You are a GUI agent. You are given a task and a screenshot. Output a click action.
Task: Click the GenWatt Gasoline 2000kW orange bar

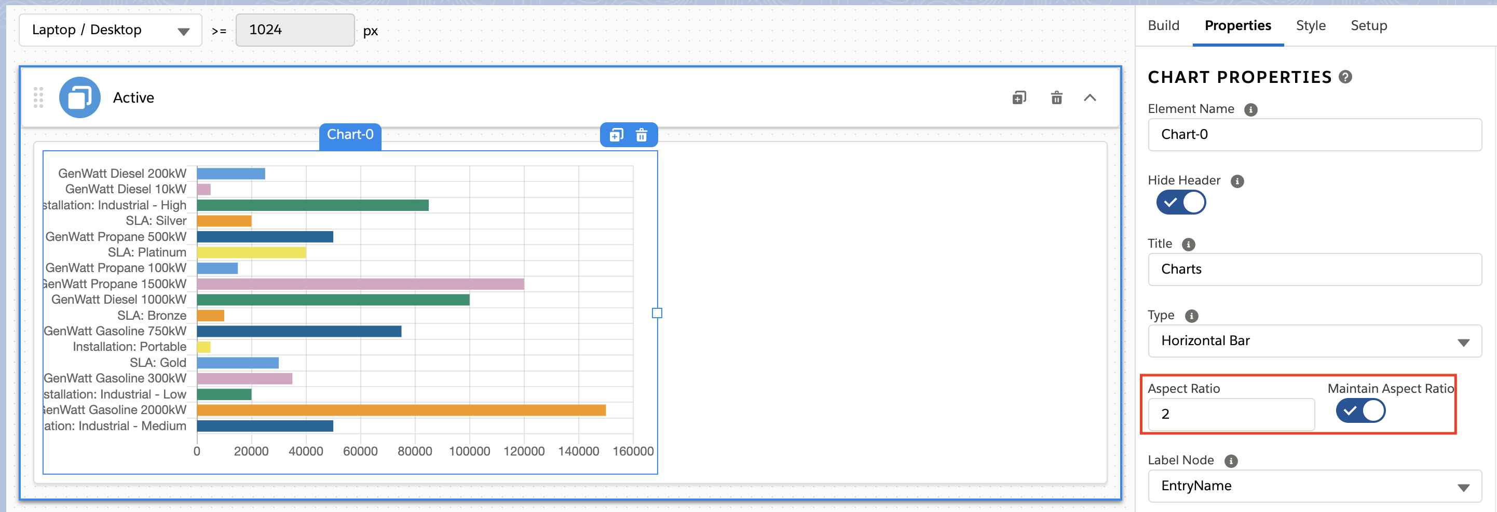point(401,410)
